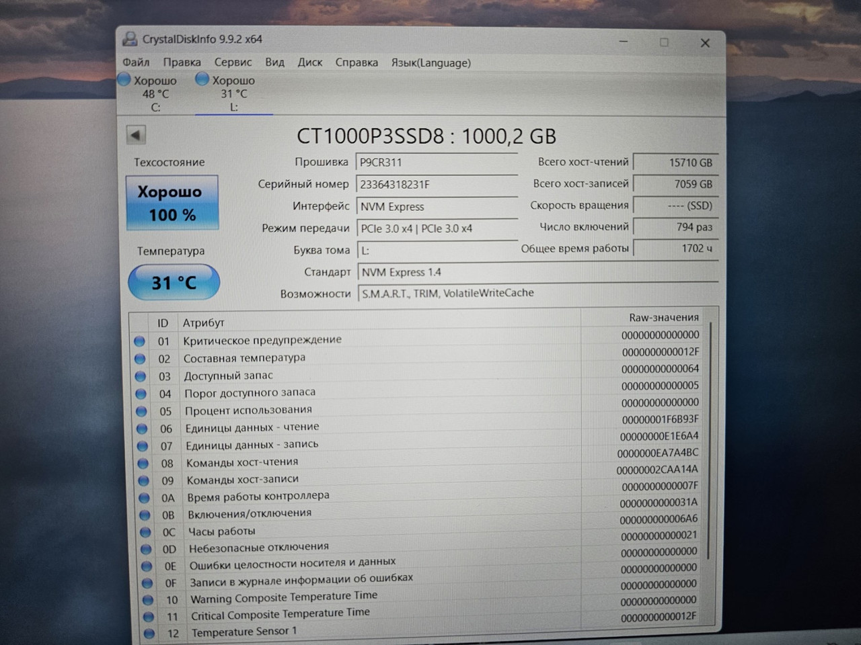Click the previous disk arrow button
861x645 pixels.
click(136, 135)
